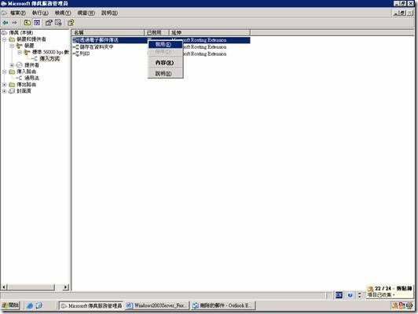Click the tree pane scrollbar right arrow
The width and height of the screenshot is (418, 314).
(x=65, y=287)
